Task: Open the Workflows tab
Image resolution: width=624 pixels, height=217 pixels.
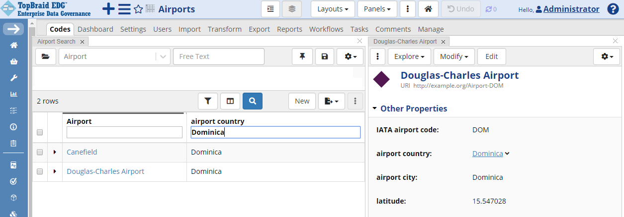Action: (326, 29)
